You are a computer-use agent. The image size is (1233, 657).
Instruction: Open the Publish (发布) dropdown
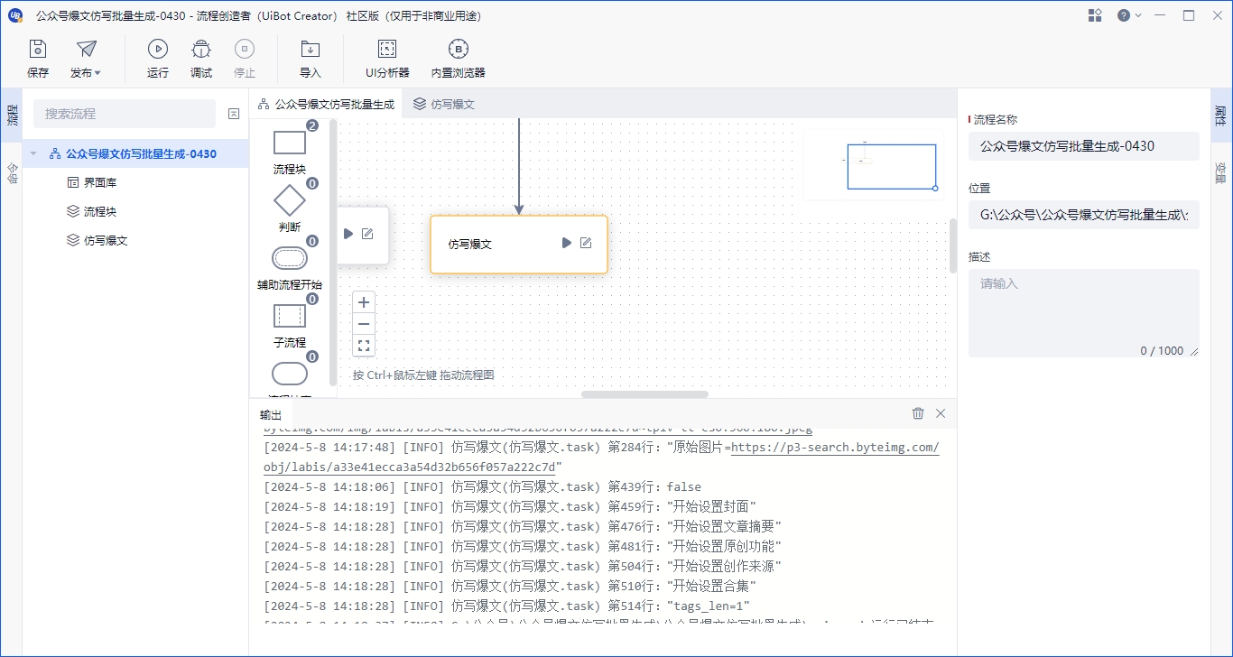coord(86,59)
